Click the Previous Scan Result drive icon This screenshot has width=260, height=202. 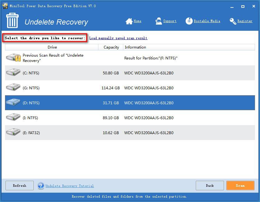pyautogui.click(x=13, y=58)
